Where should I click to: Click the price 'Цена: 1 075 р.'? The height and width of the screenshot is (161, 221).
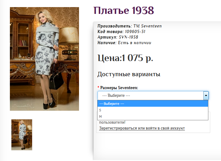[125, 58]
